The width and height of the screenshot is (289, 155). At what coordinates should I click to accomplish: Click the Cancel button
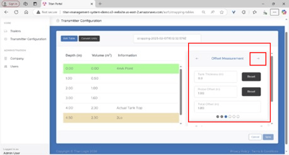point(255,137)
